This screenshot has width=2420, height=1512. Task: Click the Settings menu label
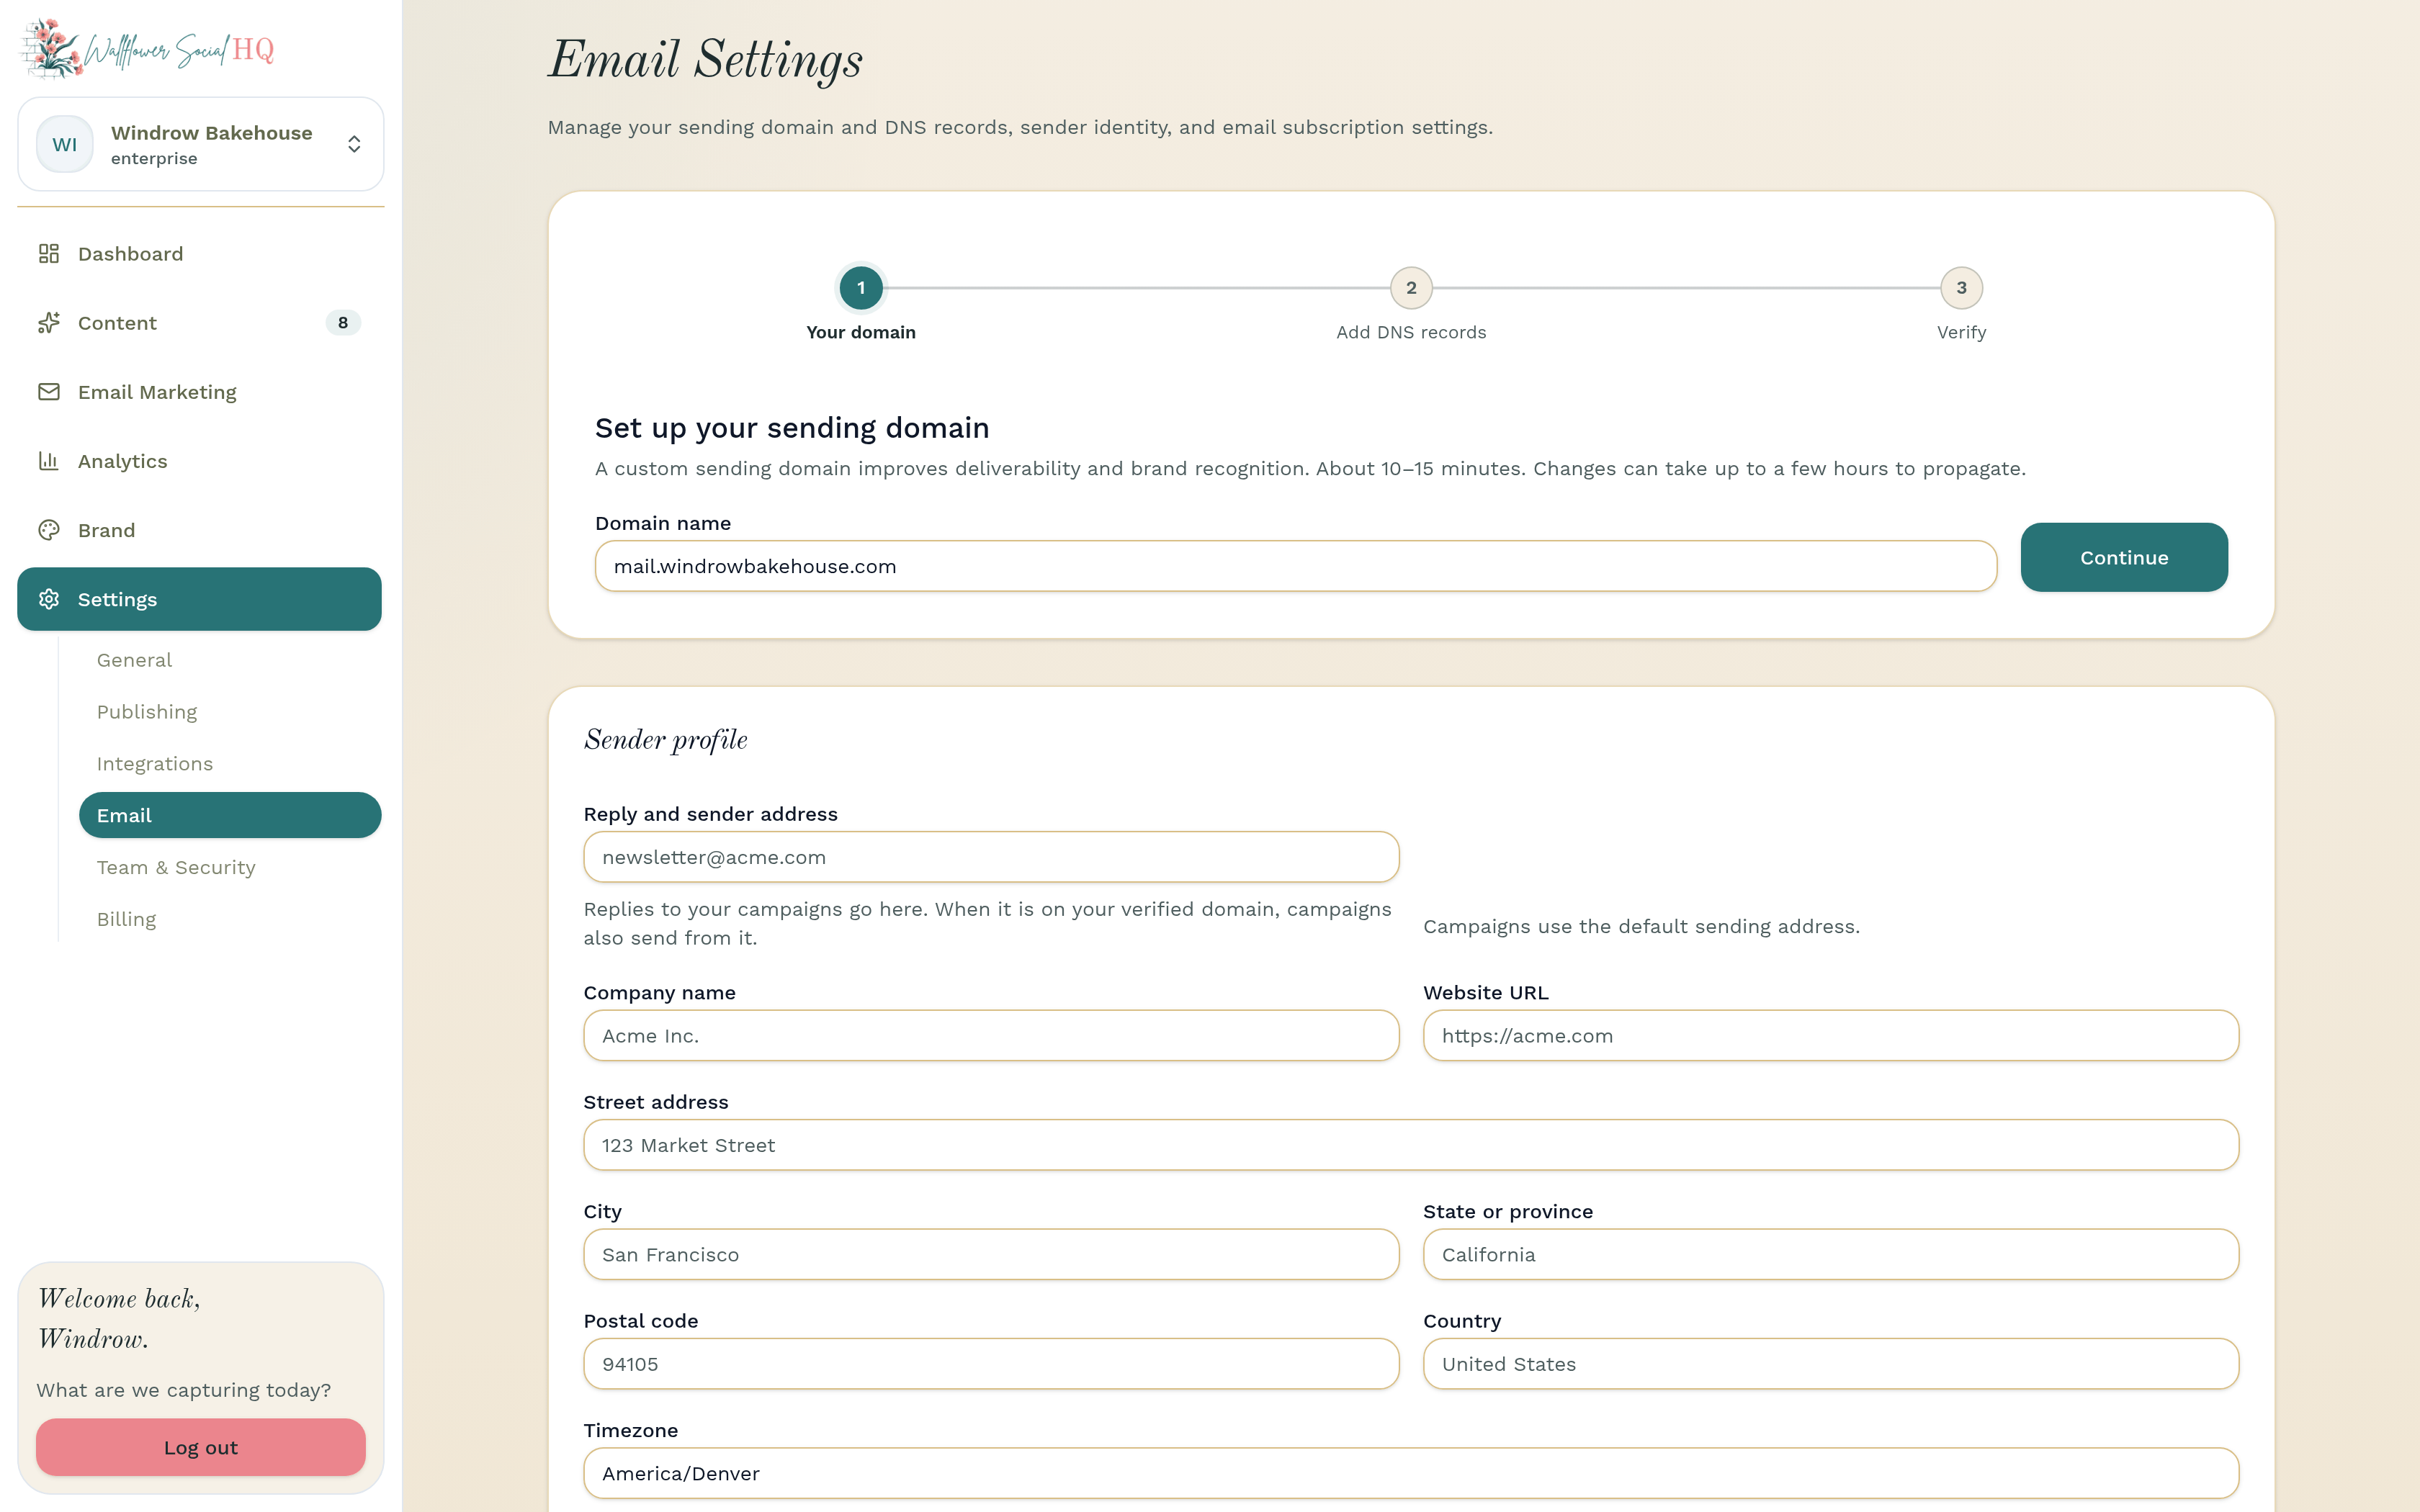[117, 599]
